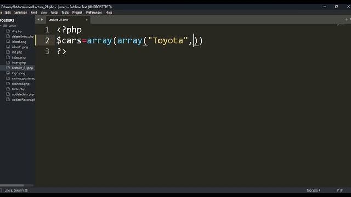Select Lecture_21.php in the sidebar

[x=22, y=68]
